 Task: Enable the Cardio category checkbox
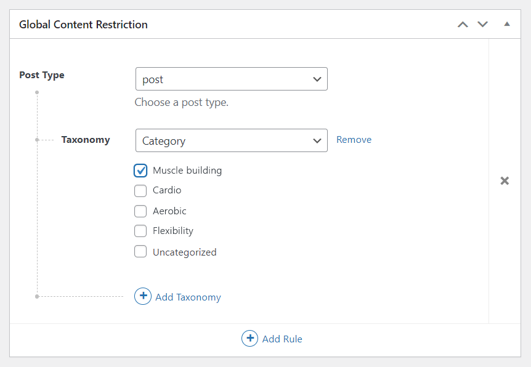[x=140, y=190]
